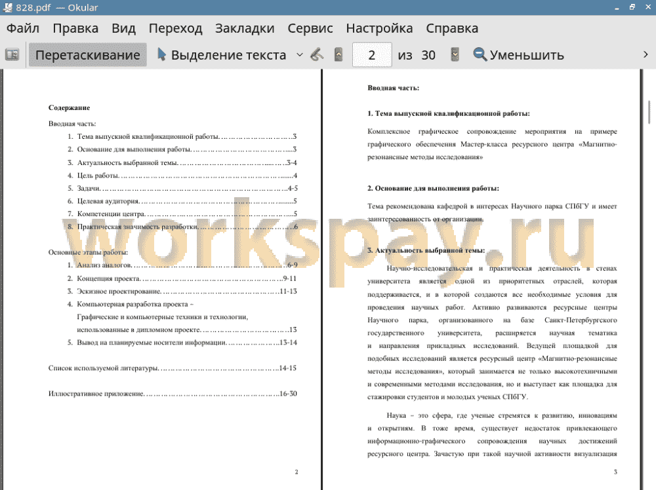Click the contents entry Анализ аналогов
The width and height of the screenshot is (656, 490).
coord(182,265)
